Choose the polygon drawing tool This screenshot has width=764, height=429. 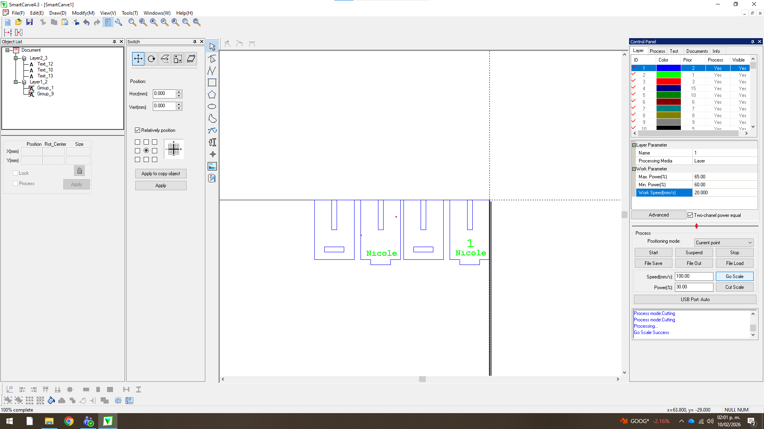[212, 95]
